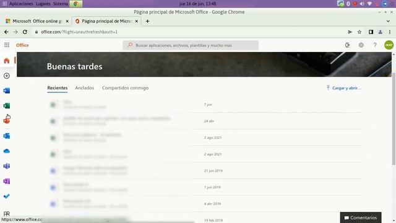
Task: Open Chrome three-dot menu
Action: [390, 32]
